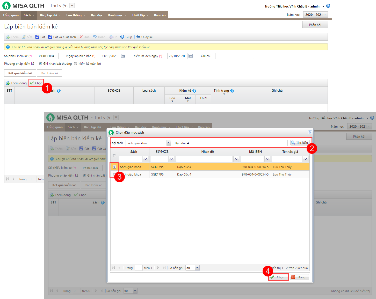
Task: Click the Đóng button in the dialog
Action: 299,277
